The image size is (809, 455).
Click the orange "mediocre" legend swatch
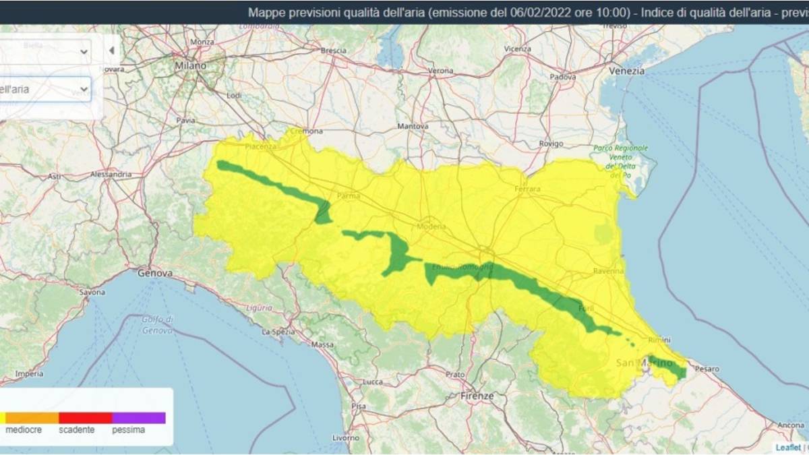click(32, 417)
